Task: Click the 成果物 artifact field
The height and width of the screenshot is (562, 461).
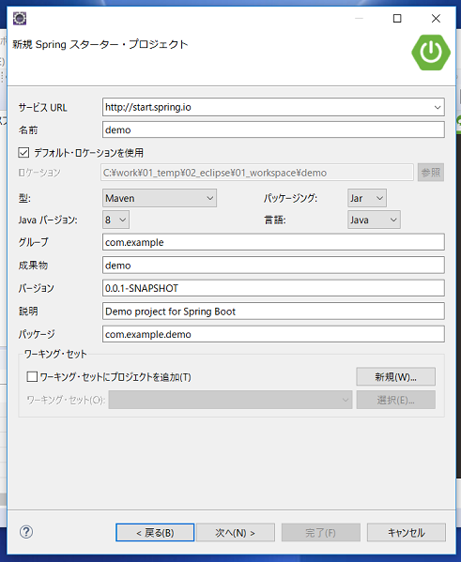Action: point(273,266)
